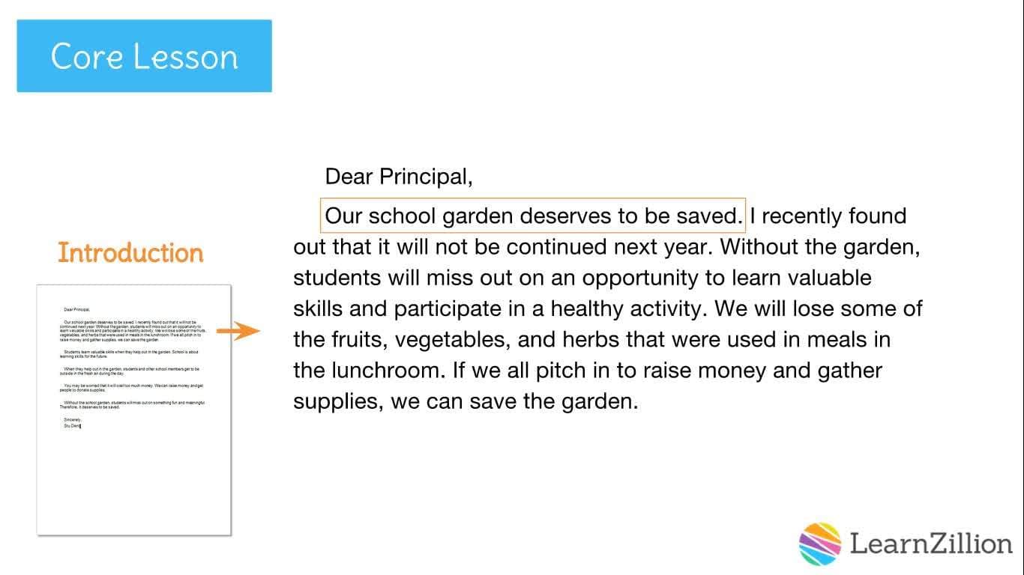This screenshot has height=575, width=1024.
Task: Click the line starting 'the fruits, vegetables'
Action: point(591,339)
